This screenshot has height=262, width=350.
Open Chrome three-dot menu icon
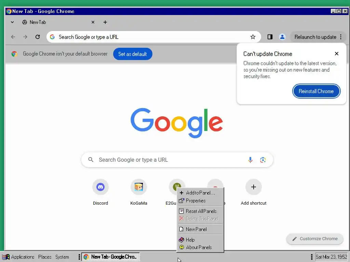(x=341, y=37)
